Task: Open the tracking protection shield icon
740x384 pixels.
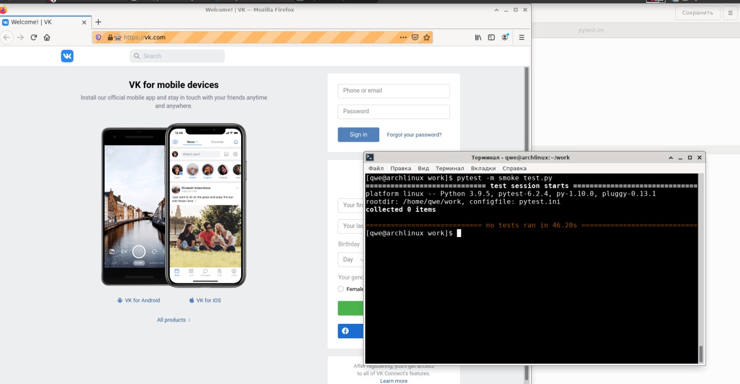Action: 98,37
